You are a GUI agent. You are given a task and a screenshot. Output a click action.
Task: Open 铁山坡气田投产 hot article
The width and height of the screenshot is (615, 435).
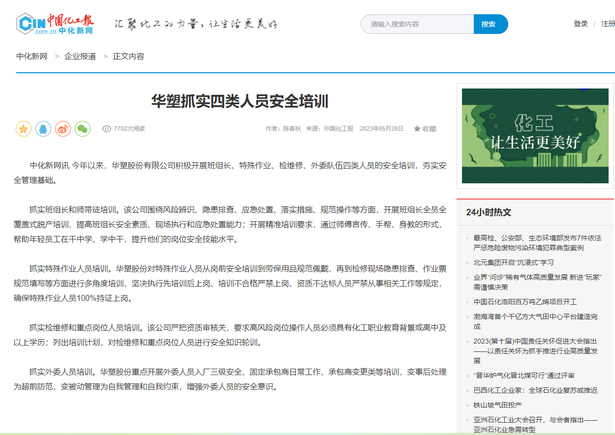pos(497,405)
